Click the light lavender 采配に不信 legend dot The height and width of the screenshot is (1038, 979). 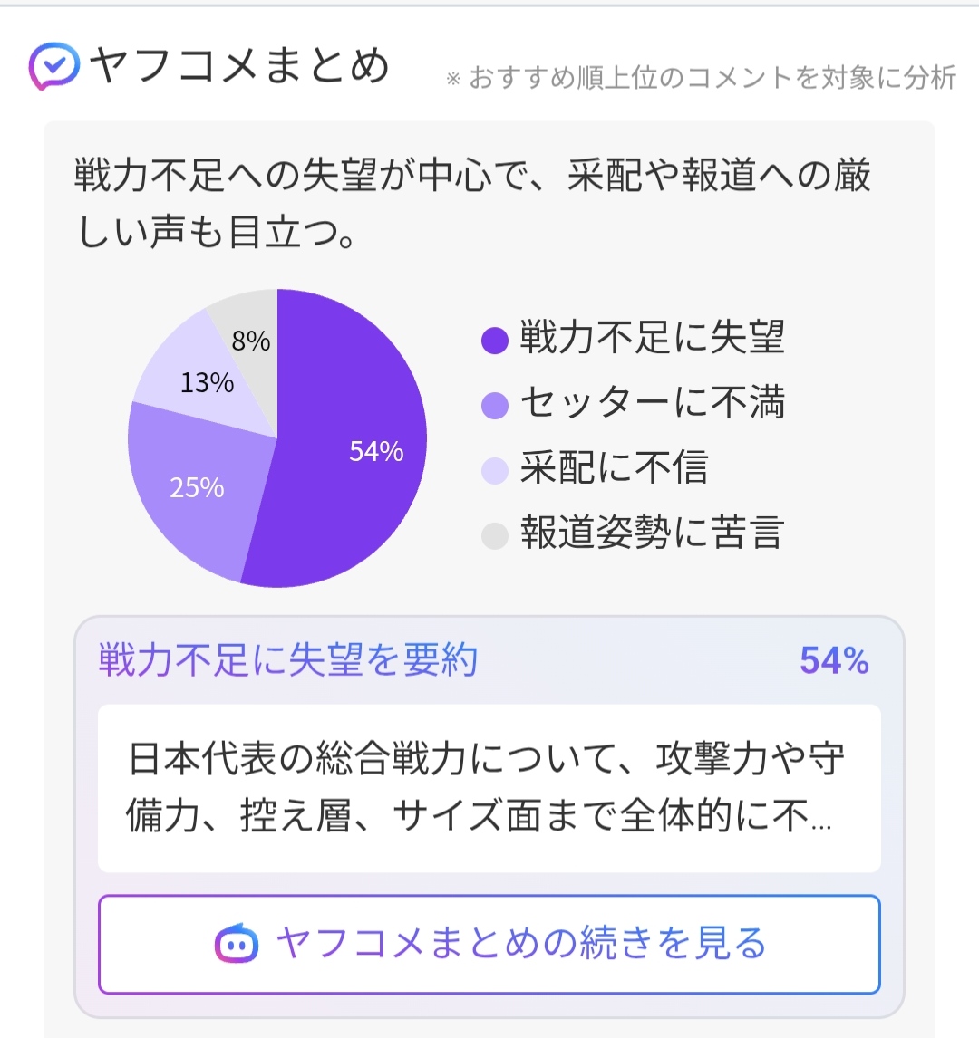pyautogui.click(x=495, y=470)
